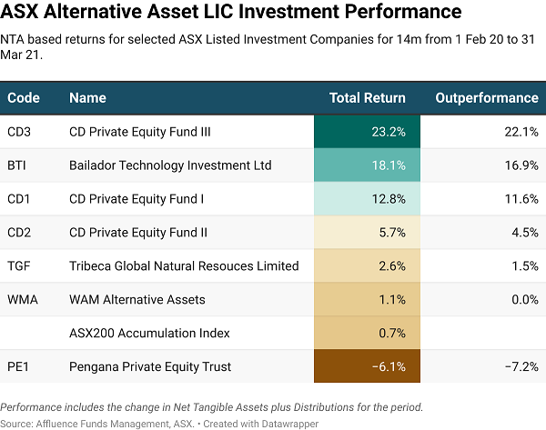Click Pengana Private Equity Trust name

coord(150,367)
